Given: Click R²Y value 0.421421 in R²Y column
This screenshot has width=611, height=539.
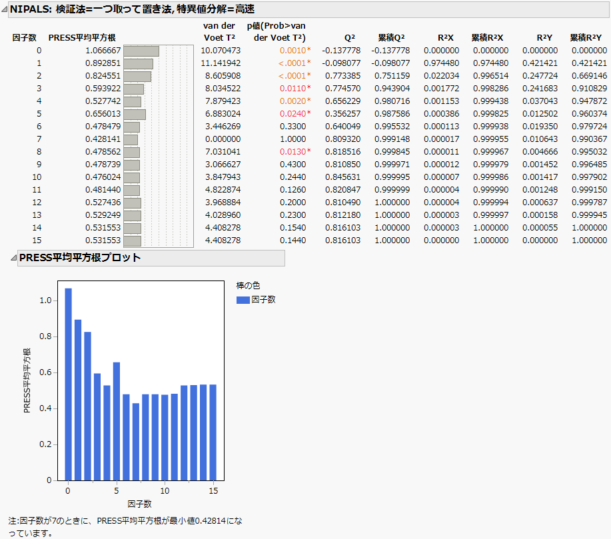Looking at the screenshot, I should point(540,63).
